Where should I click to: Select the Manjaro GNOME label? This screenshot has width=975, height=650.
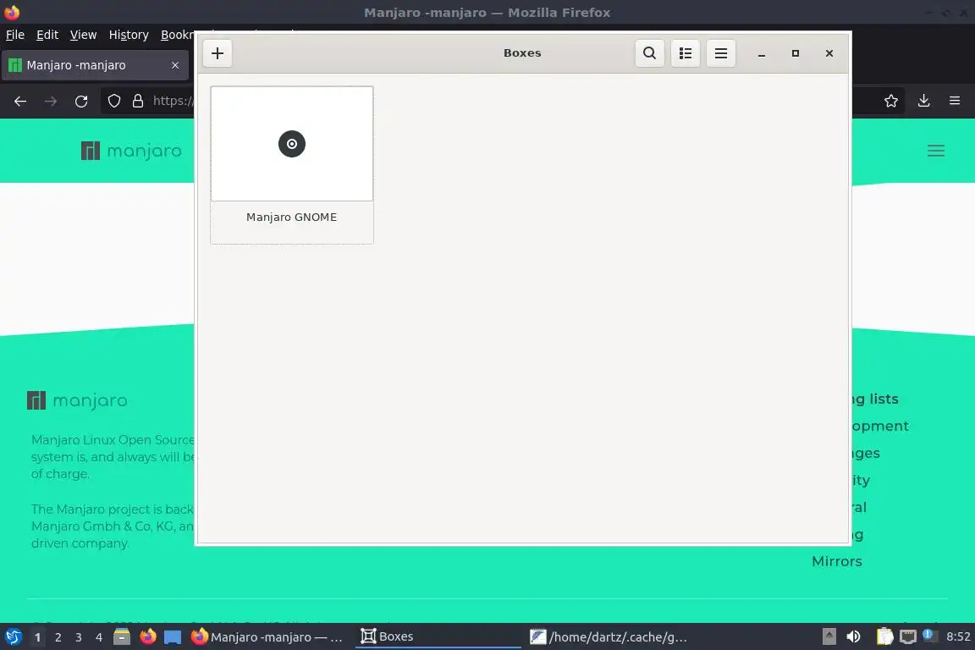[292, 217]
